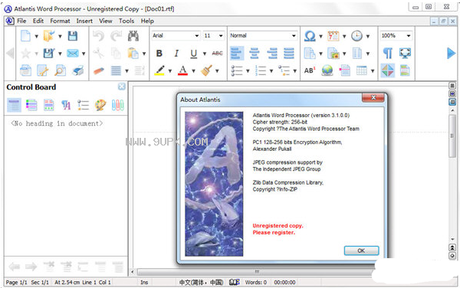The height and width of the screenshot is (288, 460).
Task: Click the Print printer icon
Action: (78, 70)
